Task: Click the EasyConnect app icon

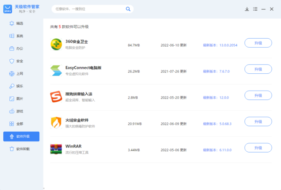Action: [56, 70]
